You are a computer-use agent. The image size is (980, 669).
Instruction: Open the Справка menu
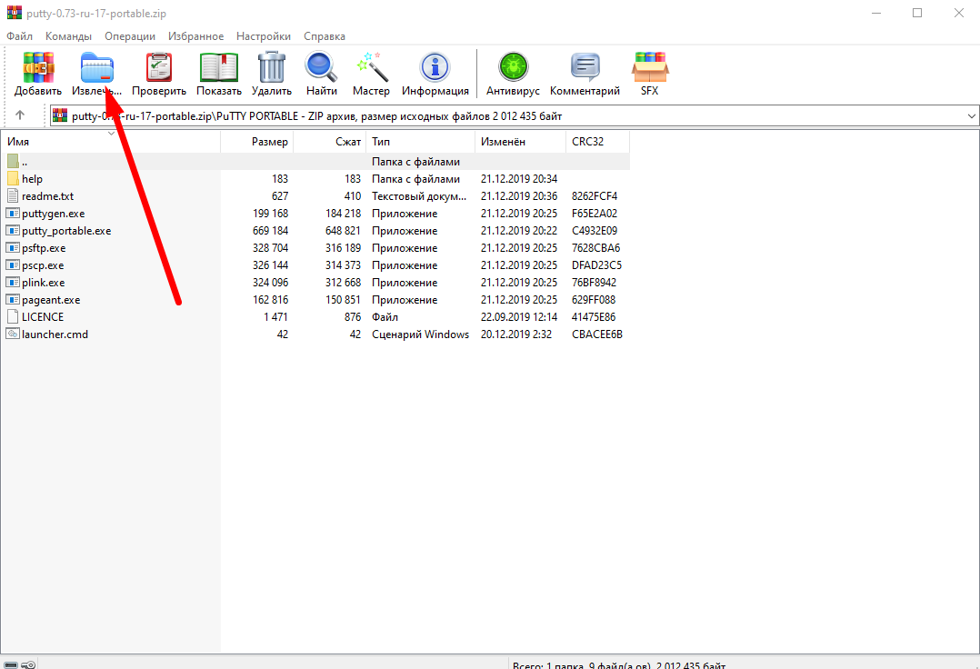[325, 36]
